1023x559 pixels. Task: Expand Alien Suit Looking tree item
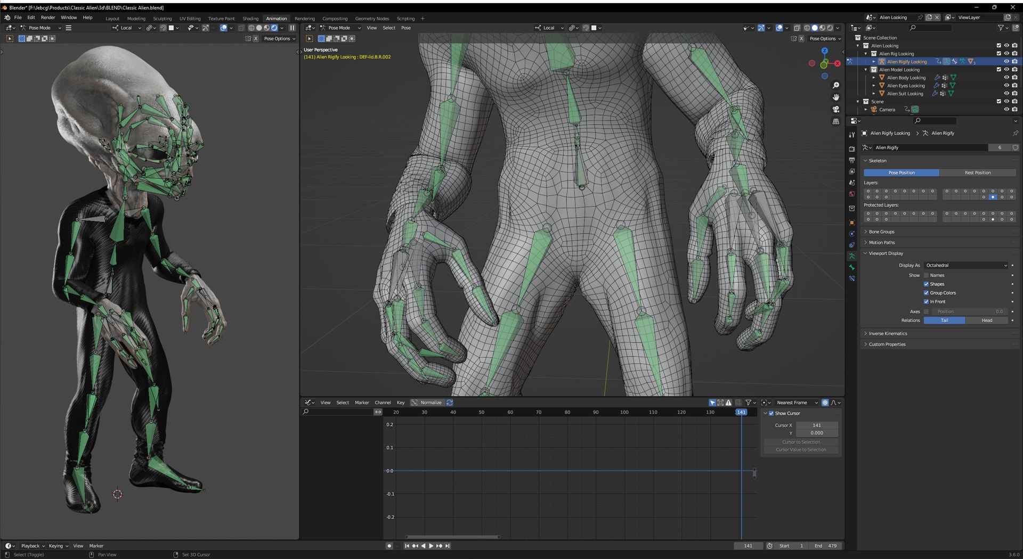click(x=874, y=94)
